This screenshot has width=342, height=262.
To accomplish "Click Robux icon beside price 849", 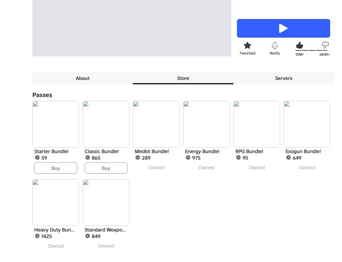I will [88, 236].
